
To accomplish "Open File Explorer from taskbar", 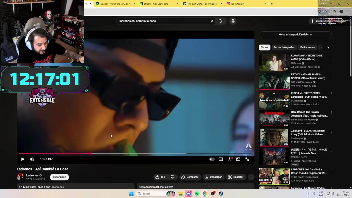I will point(181,194).
